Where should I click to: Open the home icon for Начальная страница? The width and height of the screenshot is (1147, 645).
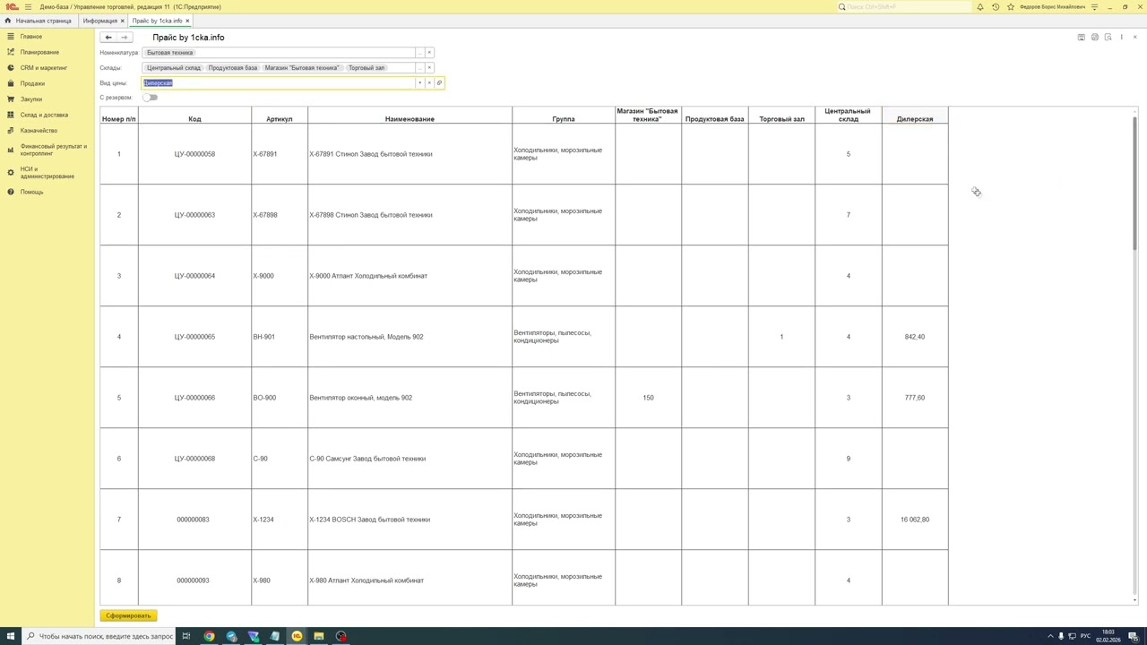pos(8,21)
